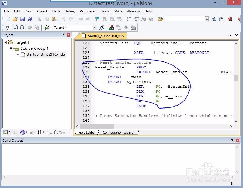The image size is (243, 188).
Task: Open the Window menu
Action: [133, 11]
